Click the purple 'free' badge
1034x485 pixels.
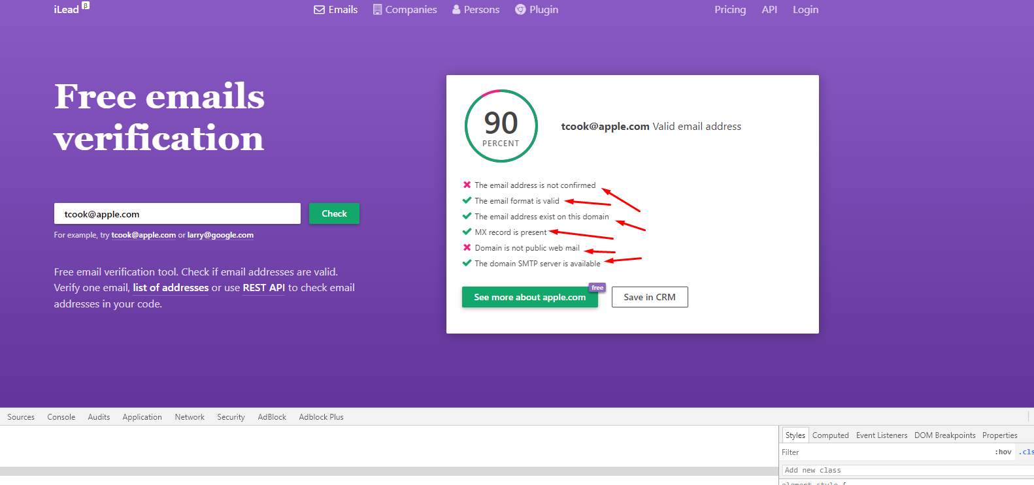(x=597, y=287)
